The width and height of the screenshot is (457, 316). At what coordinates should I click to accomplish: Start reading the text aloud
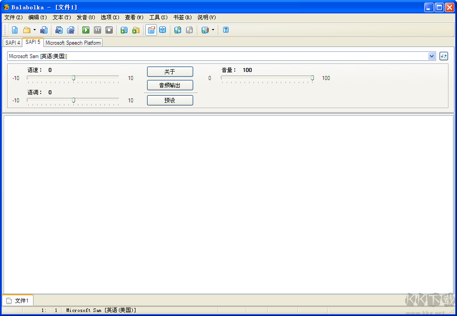click(x=85, y=29)
